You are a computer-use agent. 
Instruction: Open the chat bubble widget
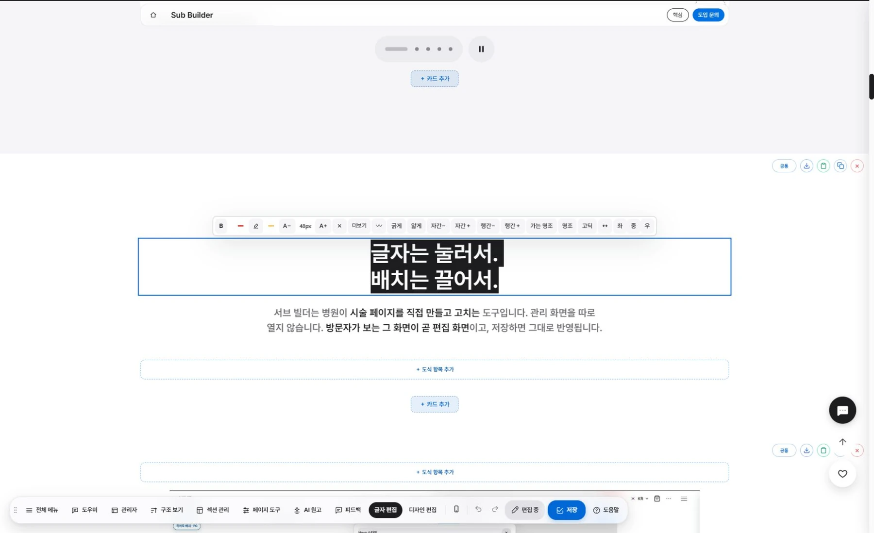coord(842,410)
